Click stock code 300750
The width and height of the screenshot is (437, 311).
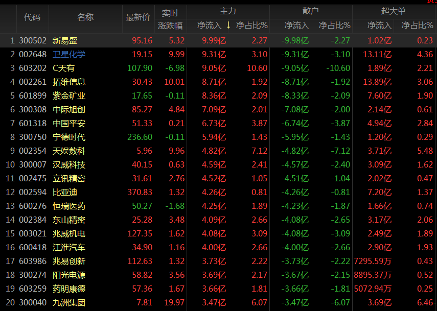click(x=33, y=137)
